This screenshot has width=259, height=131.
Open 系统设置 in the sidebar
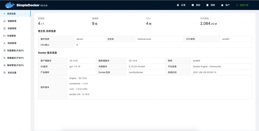pos(15,73)
